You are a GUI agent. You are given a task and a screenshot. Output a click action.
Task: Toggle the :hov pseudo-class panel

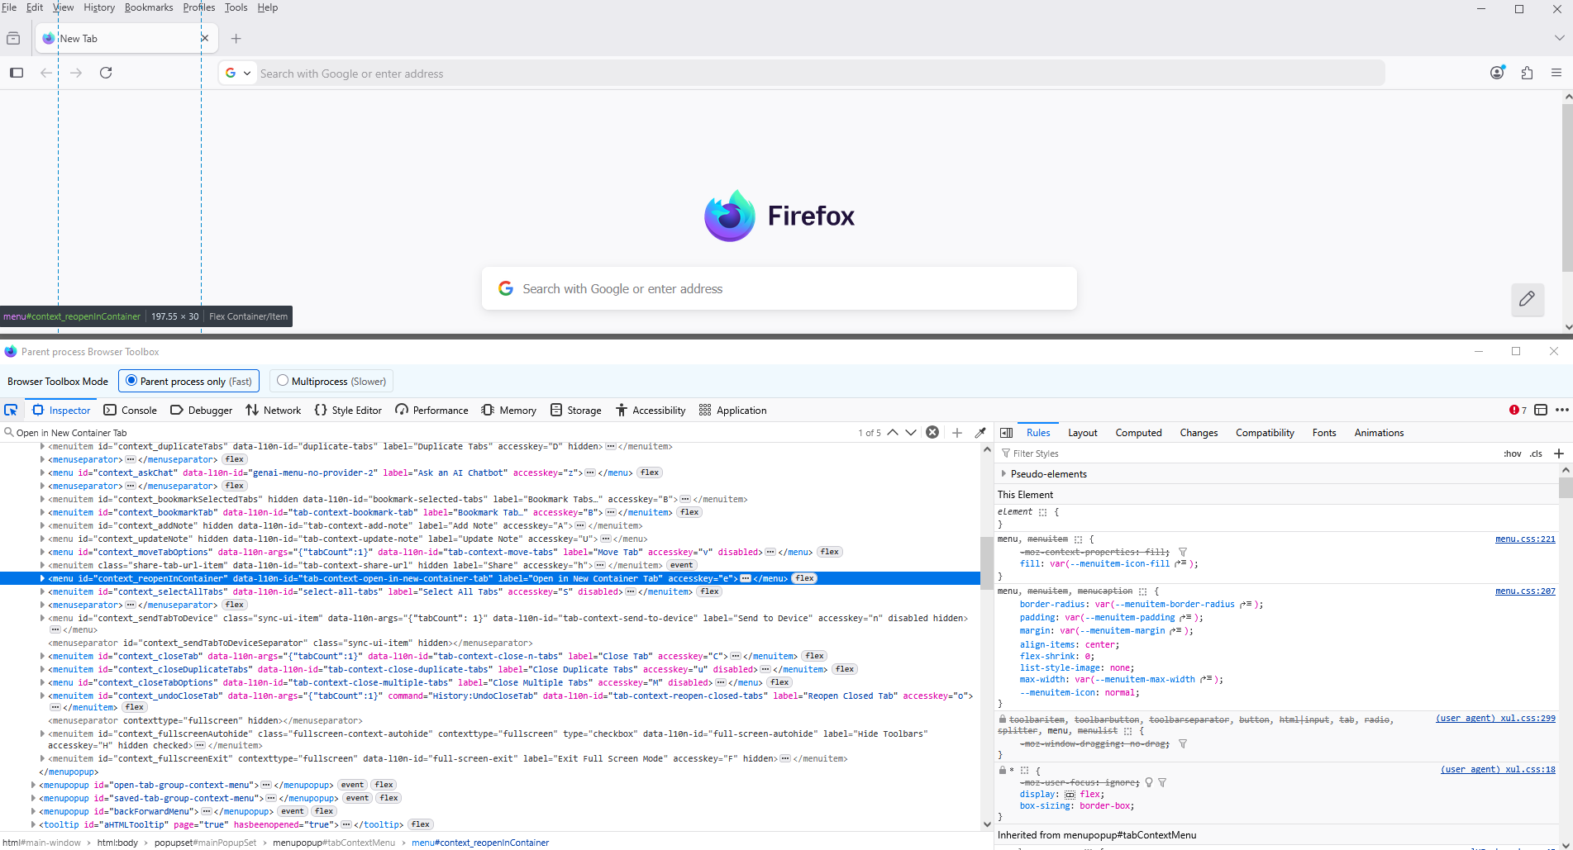1513,453
